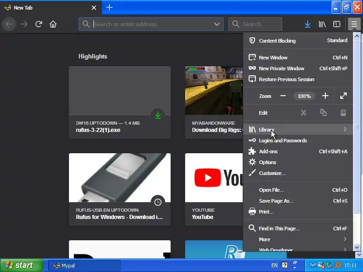Image resolution: width=363 pixels, height=272 pixels.
Task: Click the Copy icon in Edit row
Action: coord(324,112)
